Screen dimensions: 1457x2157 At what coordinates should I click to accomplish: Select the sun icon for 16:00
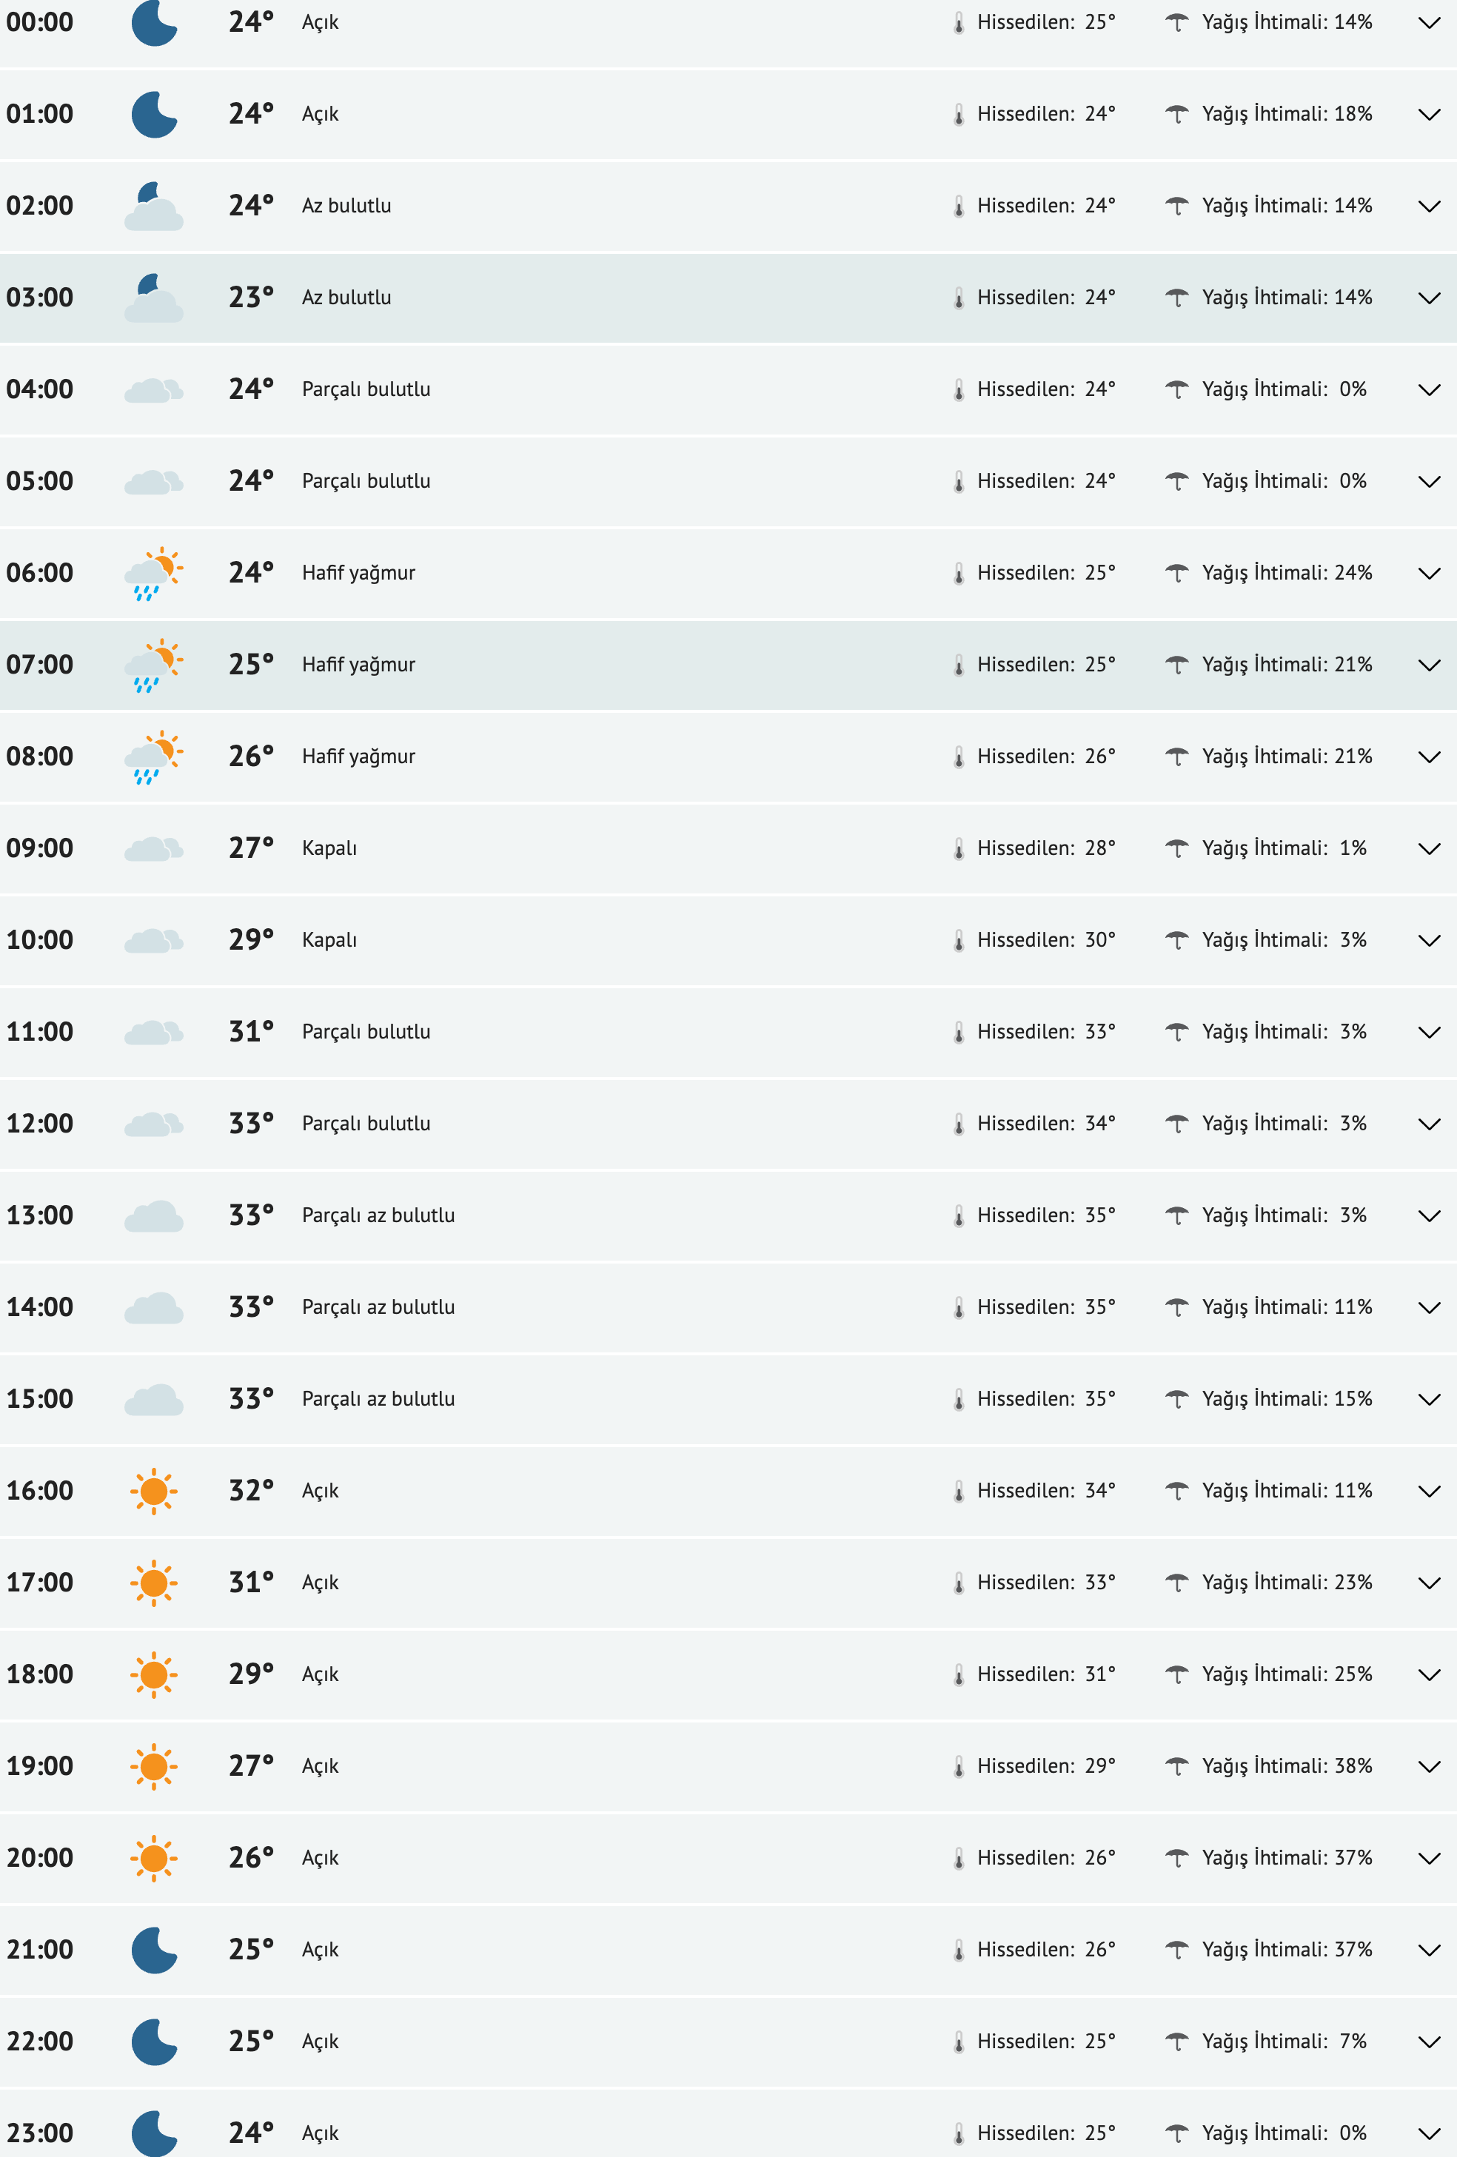coord(154,1491)
